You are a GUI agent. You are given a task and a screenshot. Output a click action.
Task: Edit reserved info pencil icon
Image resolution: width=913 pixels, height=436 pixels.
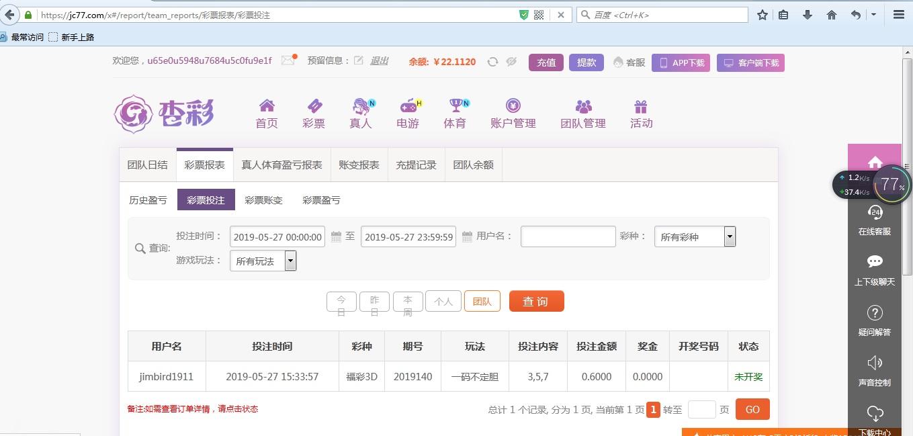click(359, 60)
